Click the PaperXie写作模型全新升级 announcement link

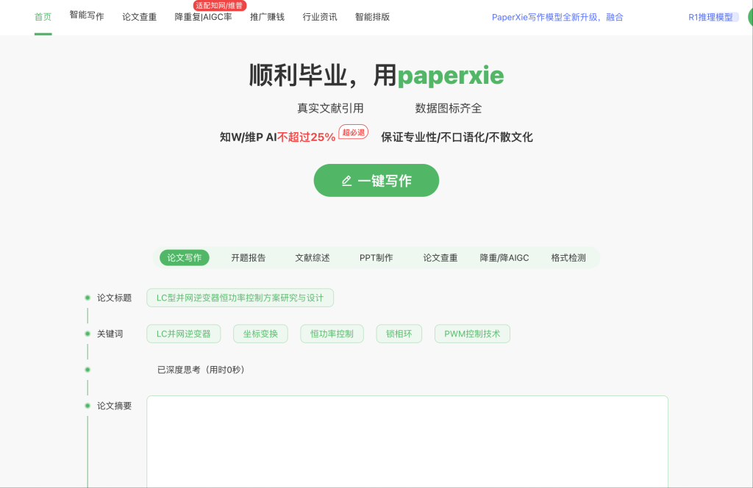coord(557,18)
